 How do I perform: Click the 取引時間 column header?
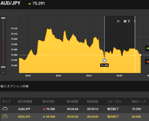72,101
